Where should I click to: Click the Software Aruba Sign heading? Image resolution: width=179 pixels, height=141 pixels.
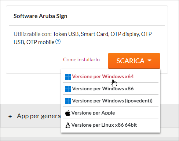point(40,16)
